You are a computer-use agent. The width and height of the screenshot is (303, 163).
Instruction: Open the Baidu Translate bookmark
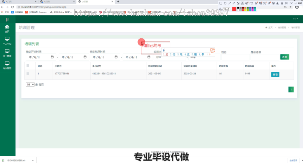pyautogui.click(x=17, y=12)
